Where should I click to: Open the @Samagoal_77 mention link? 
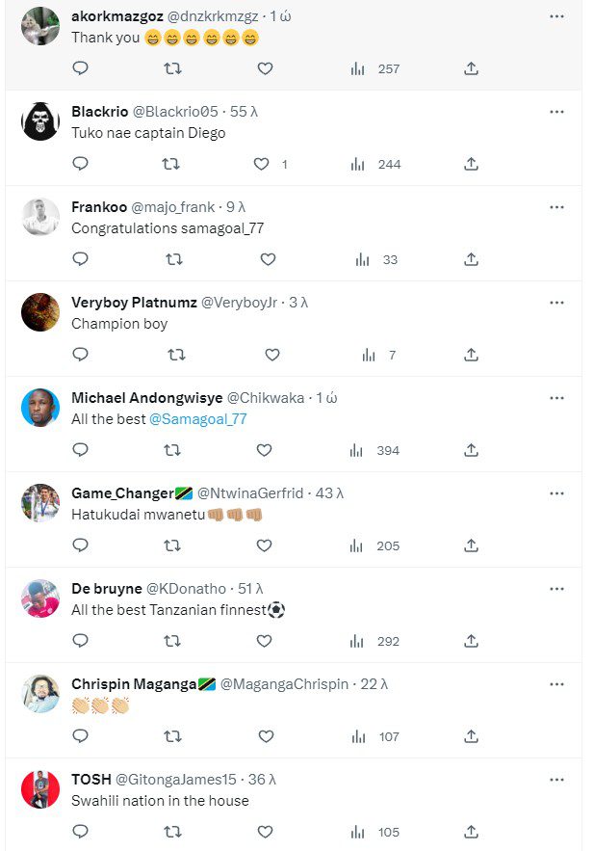click(198, 419)
